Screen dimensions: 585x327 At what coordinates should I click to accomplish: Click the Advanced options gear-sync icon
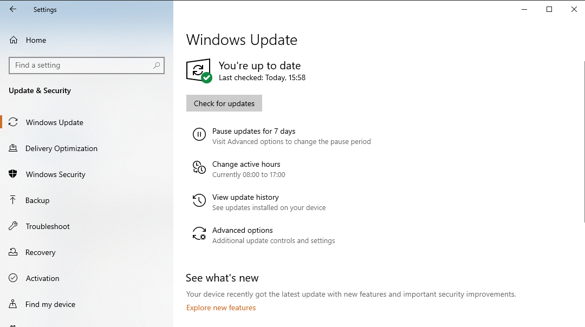tap(199, 233)
